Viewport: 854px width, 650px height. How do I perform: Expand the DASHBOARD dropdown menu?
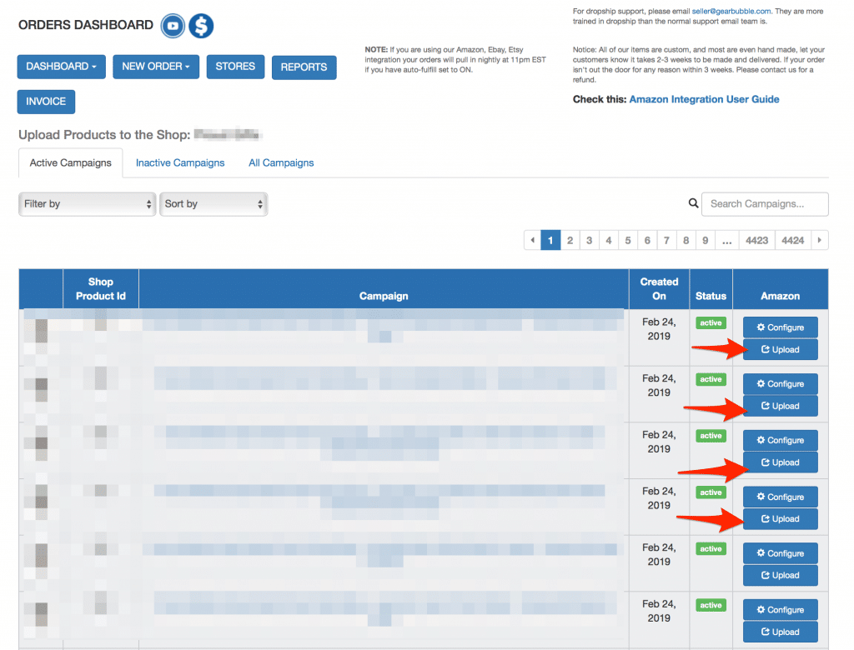[x=61, y=67]
